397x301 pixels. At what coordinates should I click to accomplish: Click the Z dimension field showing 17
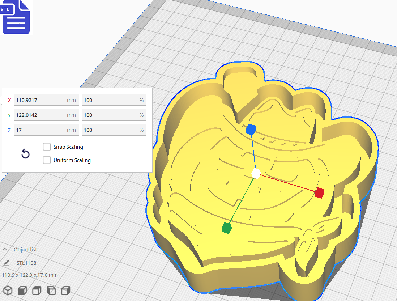[x=46, y=130]
